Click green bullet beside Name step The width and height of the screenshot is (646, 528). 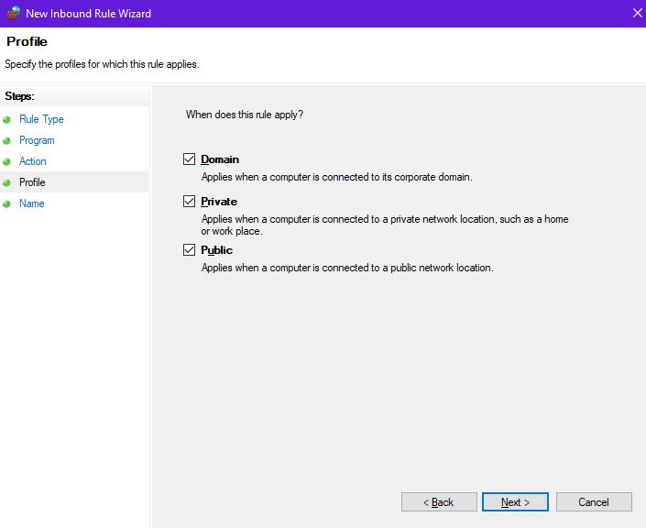pos(7,204)
